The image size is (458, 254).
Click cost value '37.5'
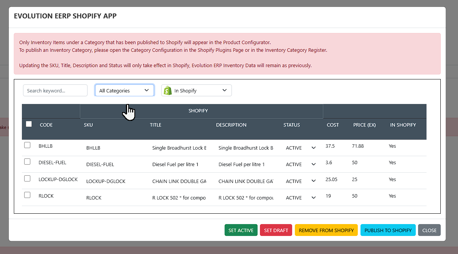330,146
